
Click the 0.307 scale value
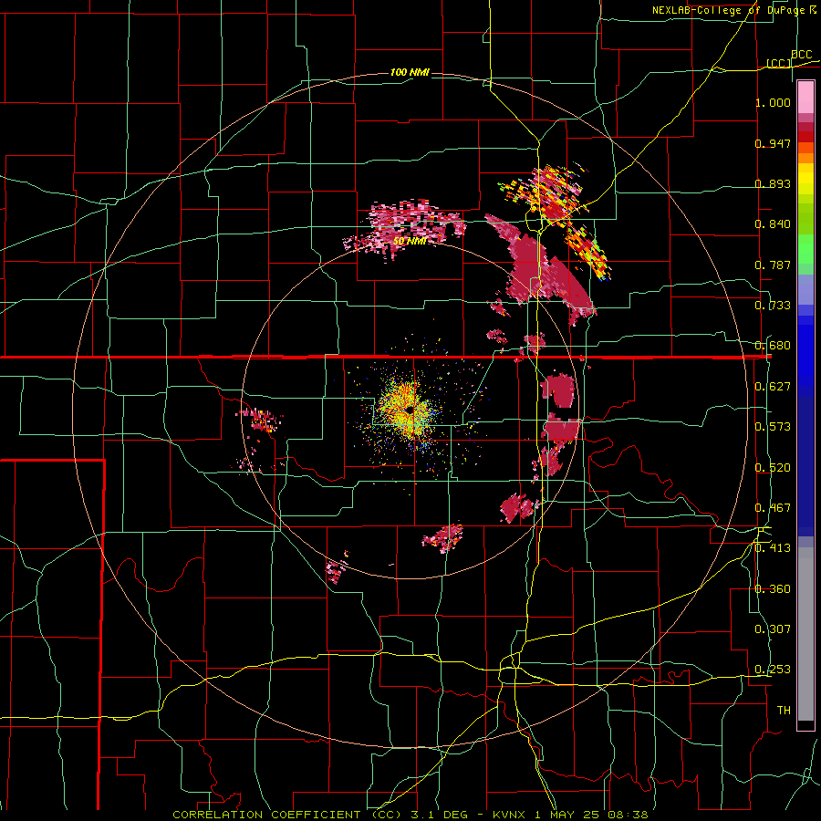click(773, 629)
